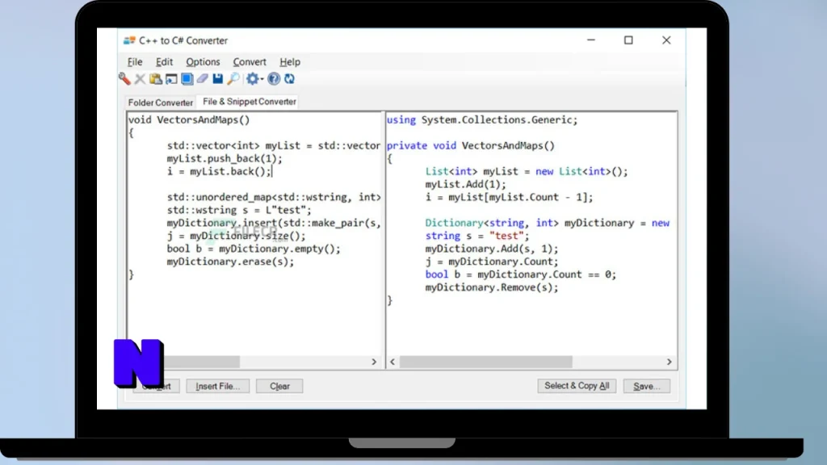
Task: Click the C++ pane horizontal scrollbar thumb
Action: [201, 362]
